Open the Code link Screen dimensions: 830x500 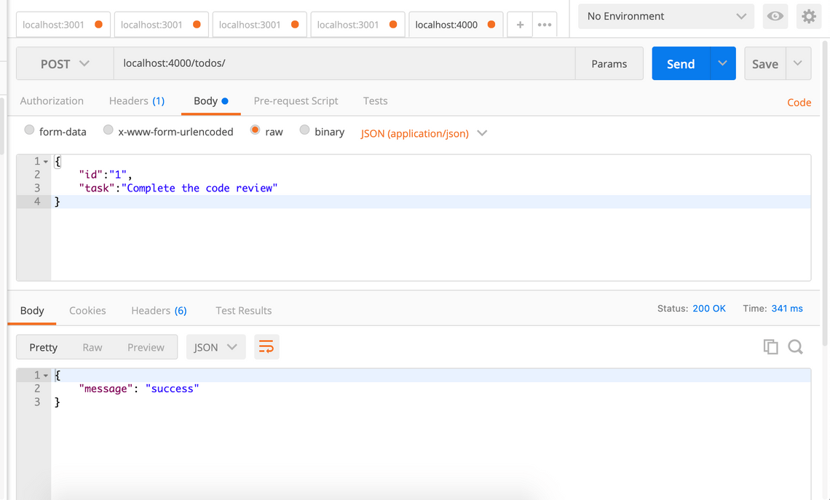click(x=799, y=103)
